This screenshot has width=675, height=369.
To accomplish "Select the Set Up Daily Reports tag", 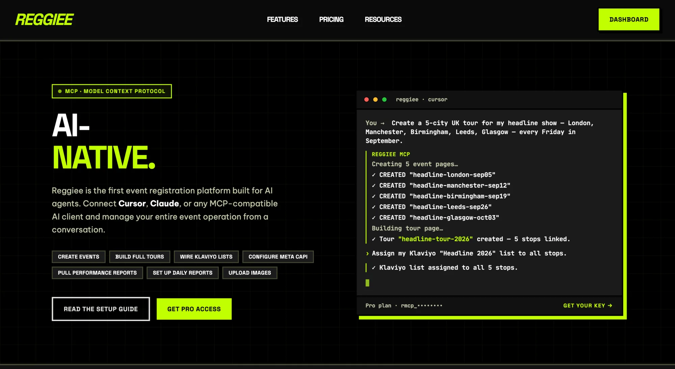I will click(183, 273).
